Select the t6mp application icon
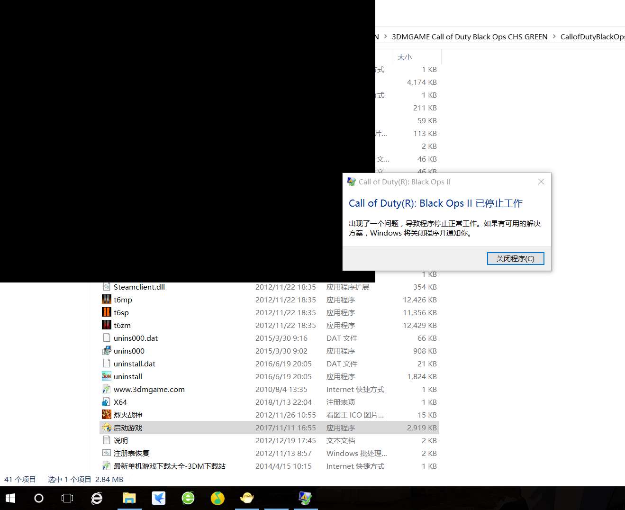The height and width of the screenshot is (510, 625). (107, 300)
